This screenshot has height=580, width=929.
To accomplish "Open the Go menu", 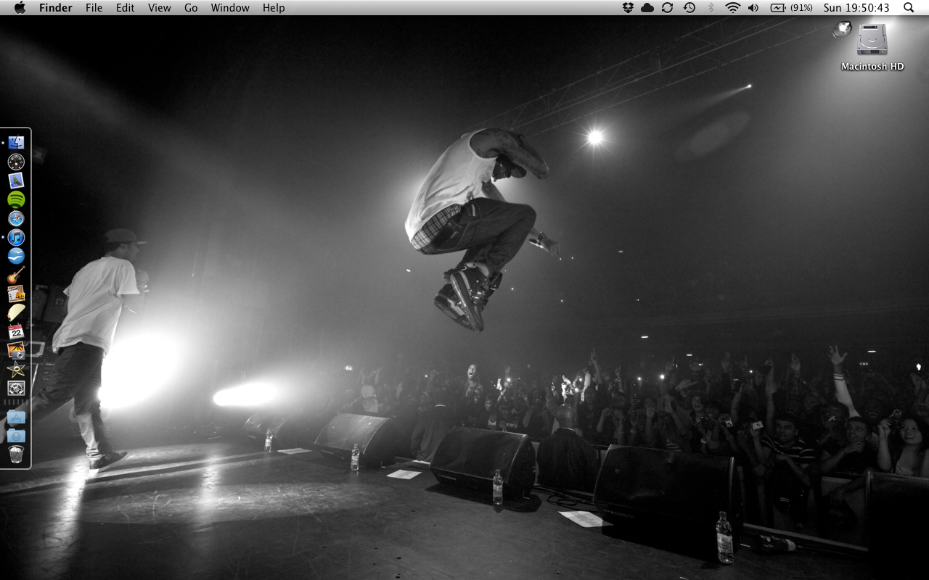I will click(x=191, y=7).
